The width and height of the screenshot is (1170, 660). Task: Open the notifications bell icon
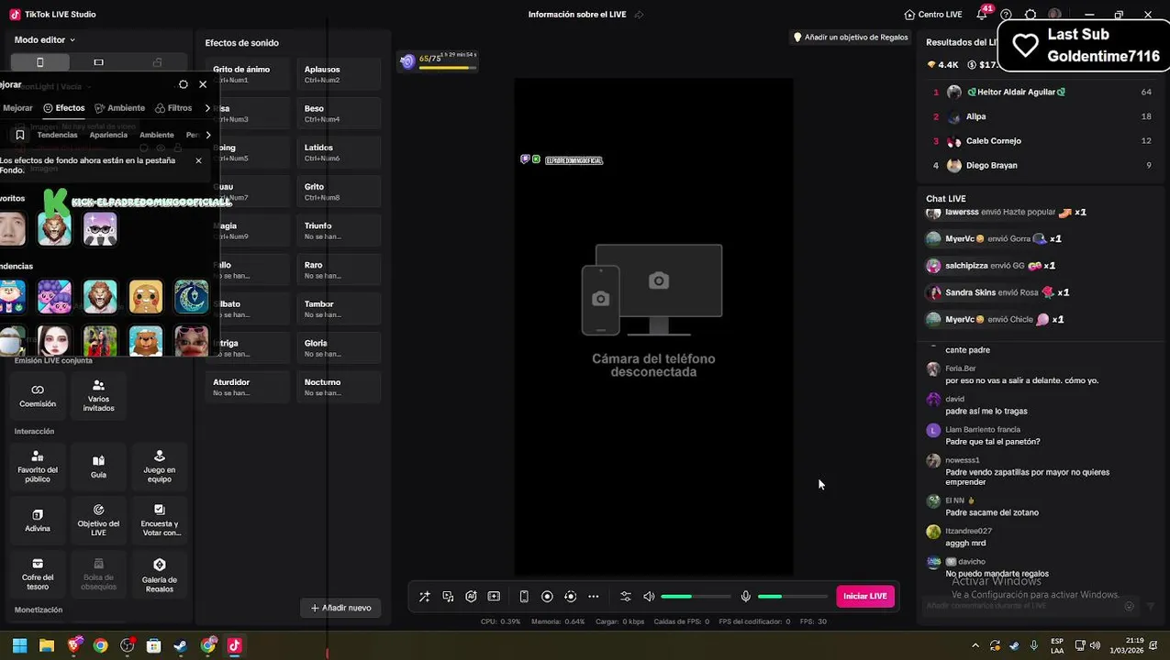[x=982, y=15]
